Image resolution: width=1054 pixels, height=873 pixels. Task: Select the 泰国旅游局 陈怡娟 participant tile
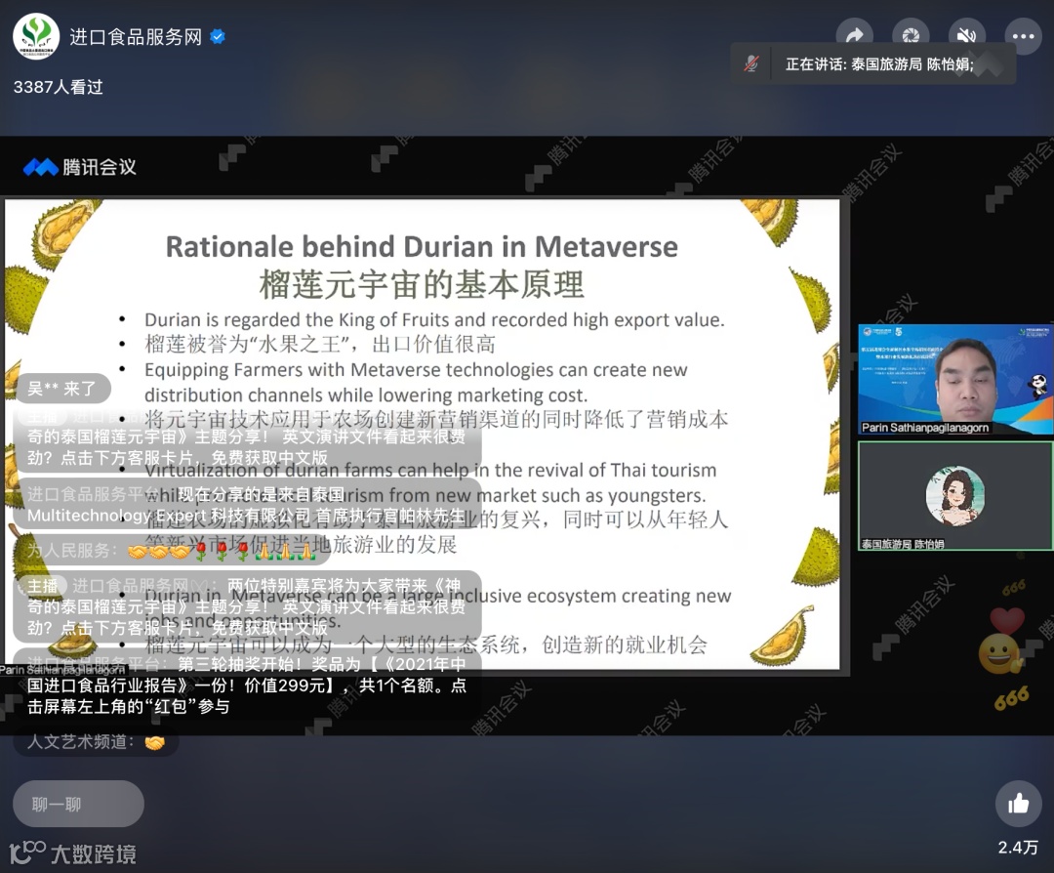955,496
